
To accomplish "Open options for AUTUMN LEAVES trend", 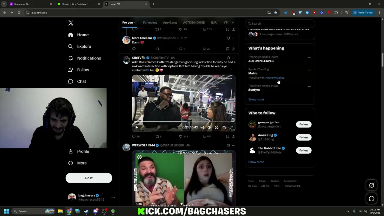I will pyautogui.click(x=310, y=58).
